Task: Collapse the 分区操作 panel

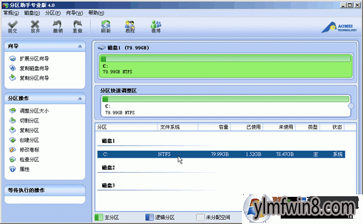Action: click(80, 98)
